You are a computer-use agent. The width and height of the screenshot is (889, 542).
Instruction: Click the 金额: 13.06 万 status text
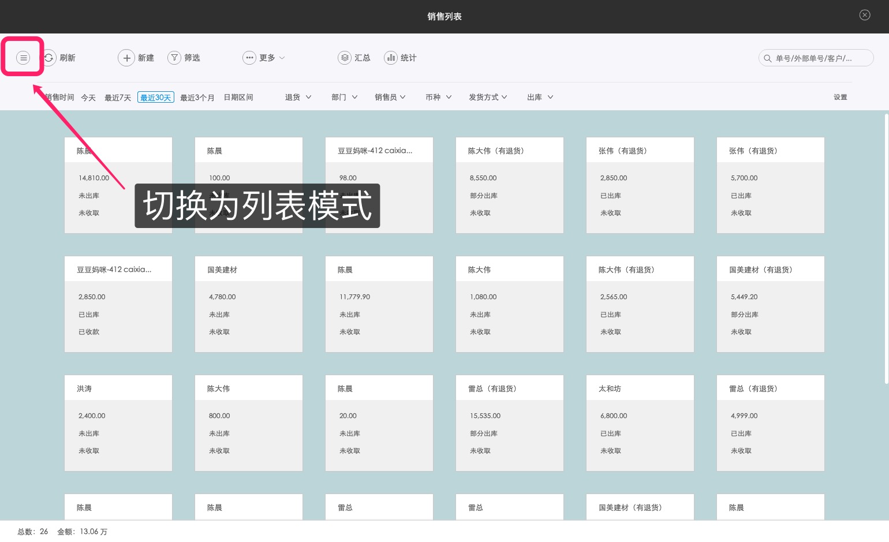(x=82, y=532)
